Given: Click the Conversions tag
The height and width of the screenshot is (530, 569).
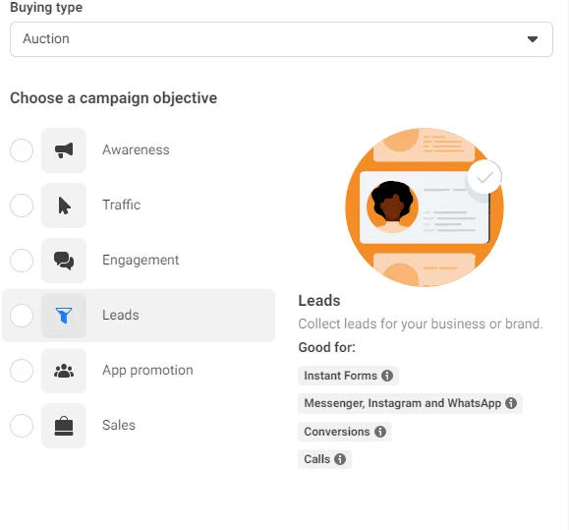Looking at the screenshot, I should coord(345,432).
